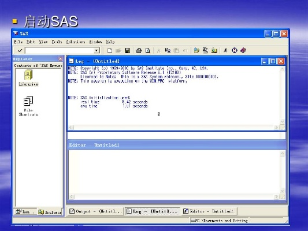Viewport: 308px width, 231px height.
Task: Click the Editor window left scroll arrow
Action: tap(72, 196)
